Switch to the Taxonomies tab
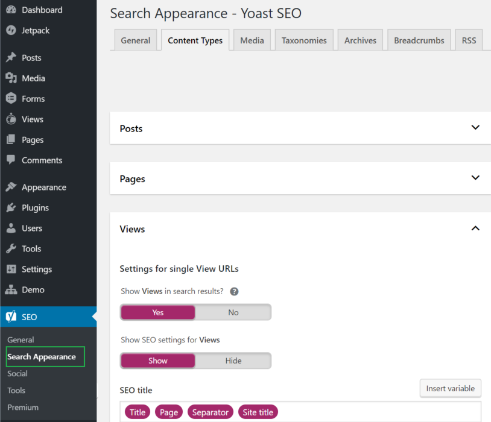Image resolution: width=491 pixels, height=422 pixels. click(x=303, y=40)
